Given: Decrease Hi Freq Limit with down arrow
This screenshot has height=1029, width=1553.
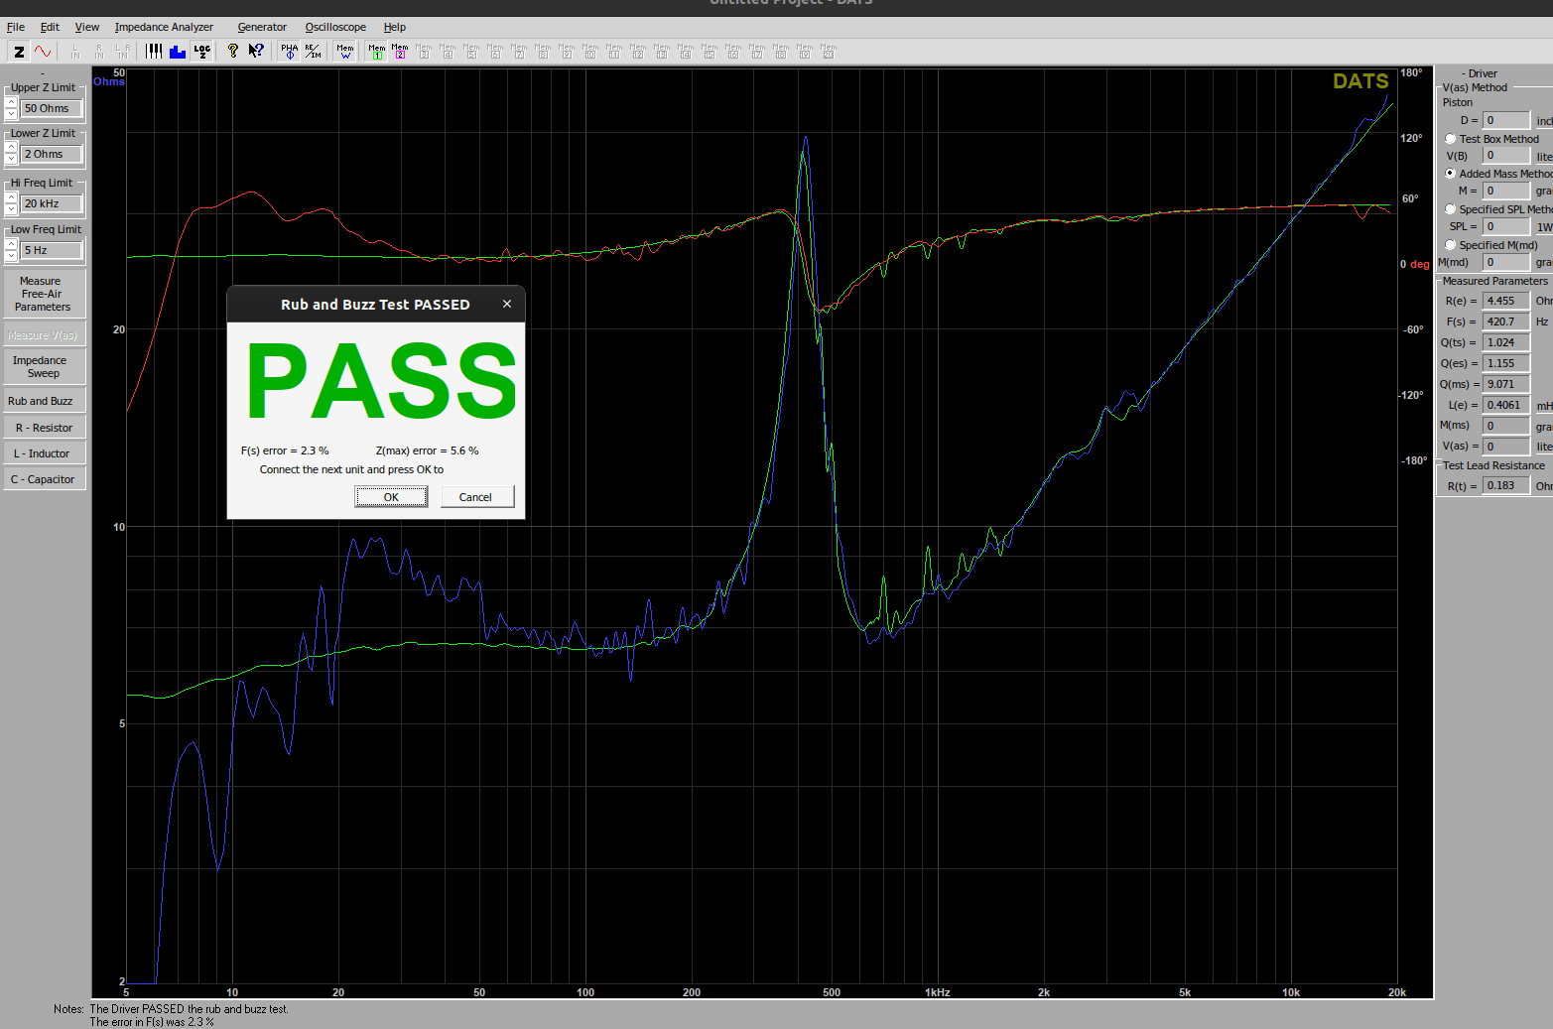Looking at the screenshot, I should 11,209.
